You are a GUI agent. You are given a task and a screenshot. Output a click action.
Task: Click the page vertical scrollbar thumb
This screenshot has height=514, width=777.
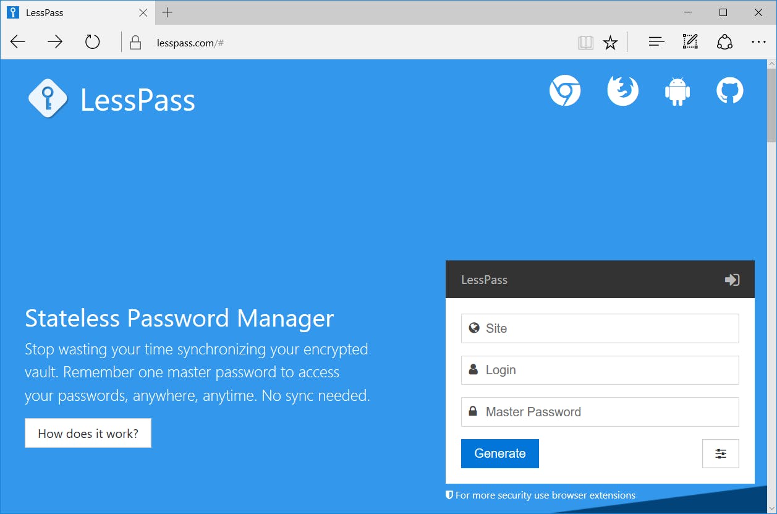click(x=771, y=105)
